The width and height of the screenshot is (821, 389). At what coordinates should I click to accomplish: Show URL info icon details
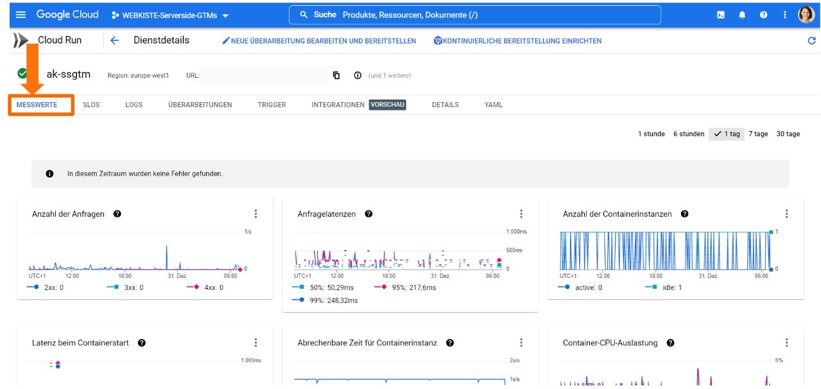(x=358, y=75)
